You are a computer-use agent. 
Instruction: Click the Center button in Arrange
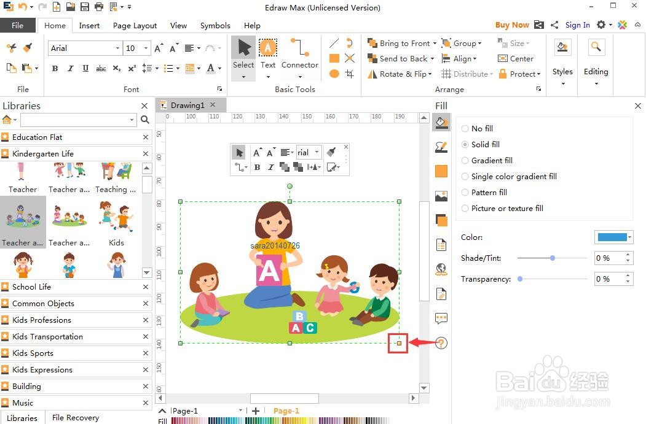tap(516, 59)
